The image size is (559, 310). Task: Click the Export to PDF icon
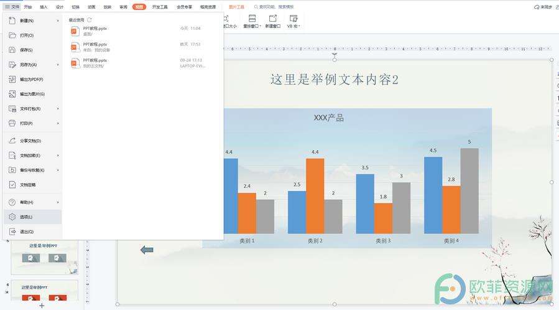tap(12, 79)
